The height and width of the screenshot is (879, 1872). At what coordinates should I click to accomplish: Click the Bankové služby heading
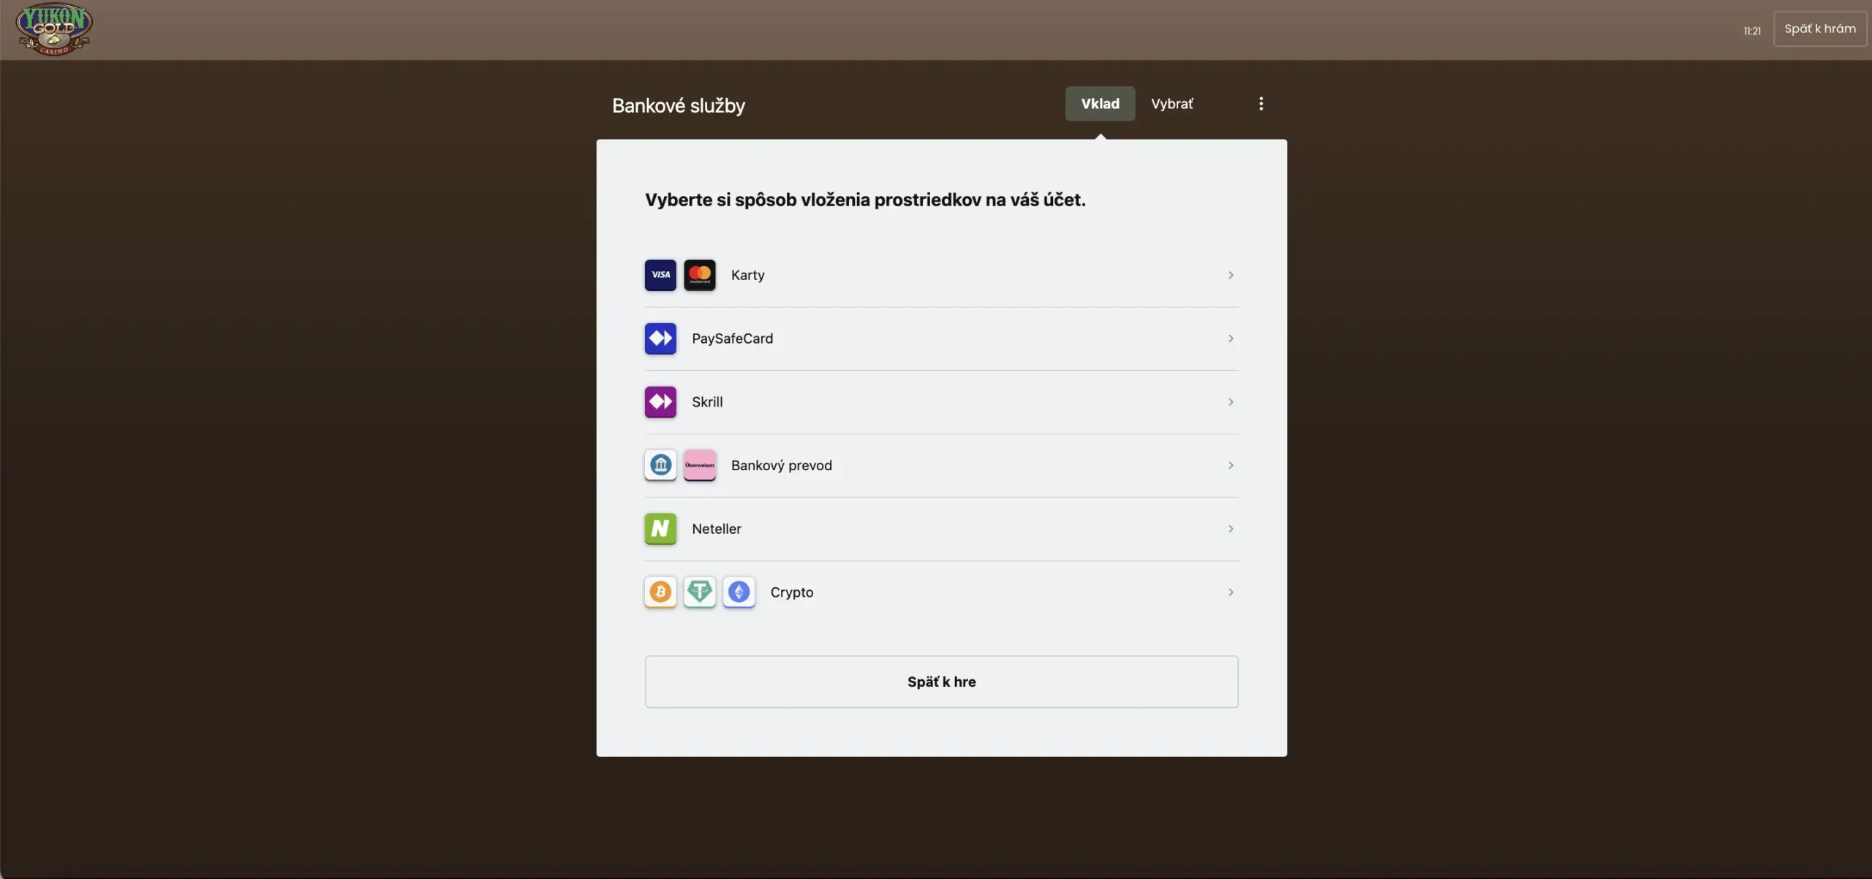679,105
